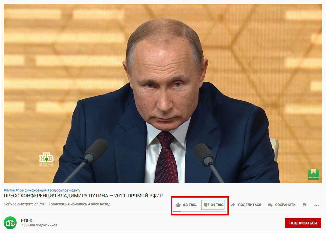The width and height of the screenshot is (326, 233).
Task: Click the green subscribe watermark in video
Action: tap(313, 175)
